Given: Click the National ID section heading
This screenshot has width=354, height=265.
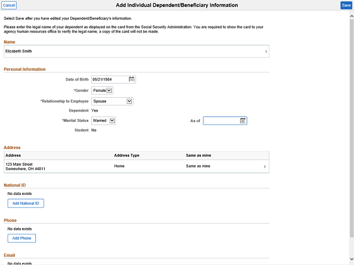Looking at the screenshot, I should coord(15,185).
